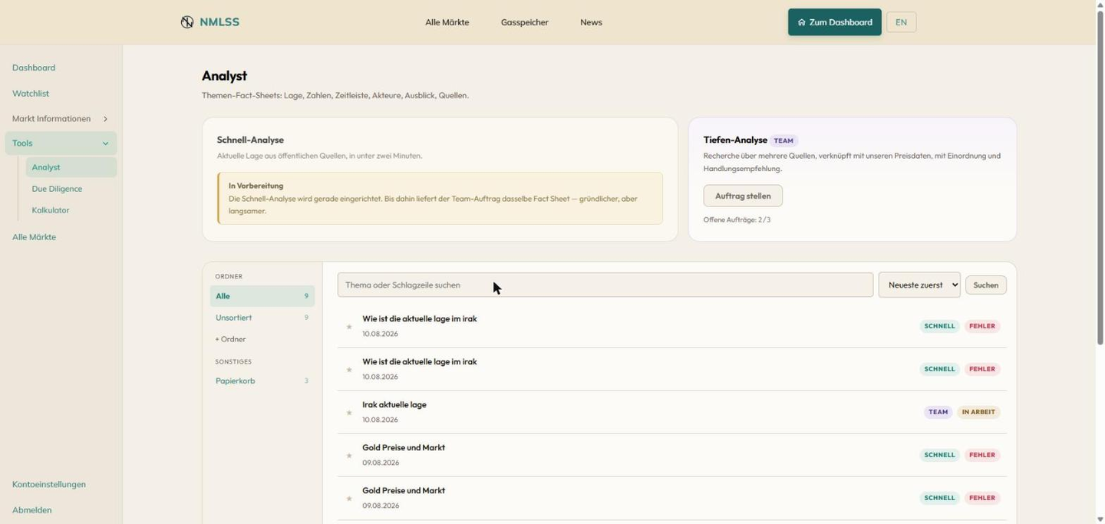Star the second 'Gold Preise und Markt' entry
The width and height of the screenshot is (1105, 524).
click(x=349, y=499)
